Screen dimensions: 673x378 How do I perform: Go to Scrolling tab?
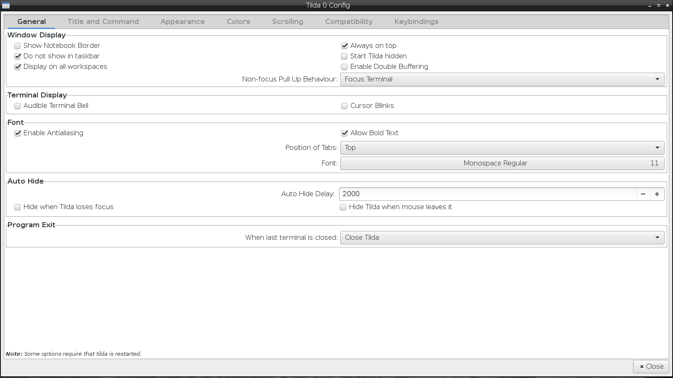coord(288,22)
